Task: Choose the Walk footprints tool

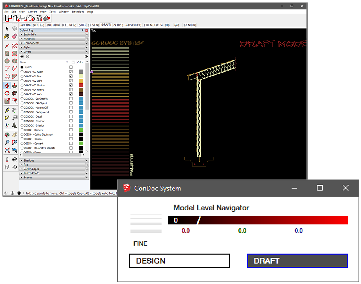Action: coord(7,167)
